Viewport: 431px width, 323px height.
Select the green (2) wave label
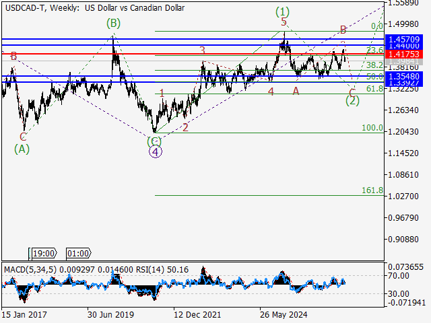click(352, 101)
